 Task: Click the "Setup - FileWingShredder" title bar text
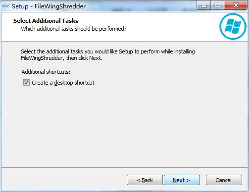click(49, 6)
